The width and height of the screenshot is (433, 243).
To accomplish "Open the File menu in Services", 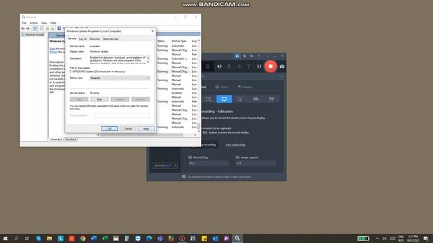I will tap(24, 23).
